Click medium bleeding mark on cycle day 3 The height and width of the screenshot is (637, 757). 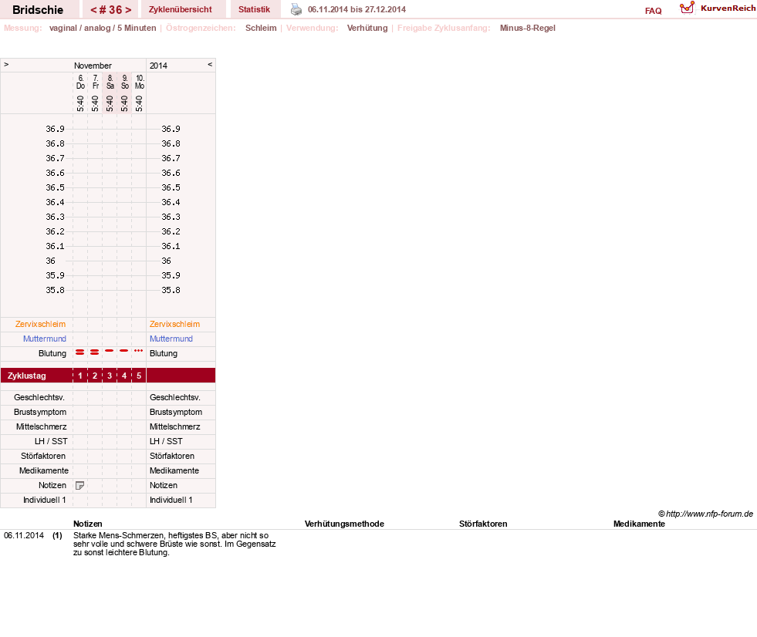110,350
